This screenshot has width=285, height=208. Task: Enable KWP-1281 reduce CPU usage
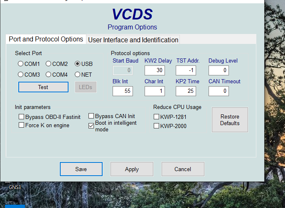157,117
